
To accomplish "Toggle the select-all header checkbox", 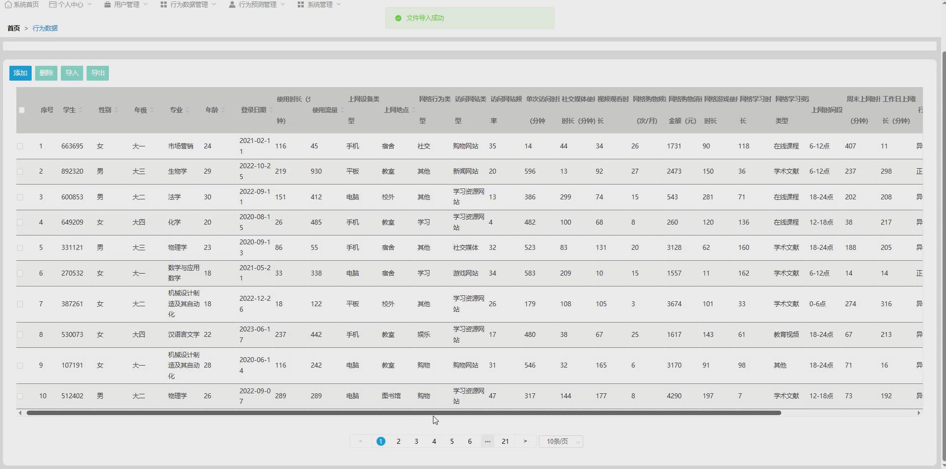I will pyautogui.click(x=22, y=110).
